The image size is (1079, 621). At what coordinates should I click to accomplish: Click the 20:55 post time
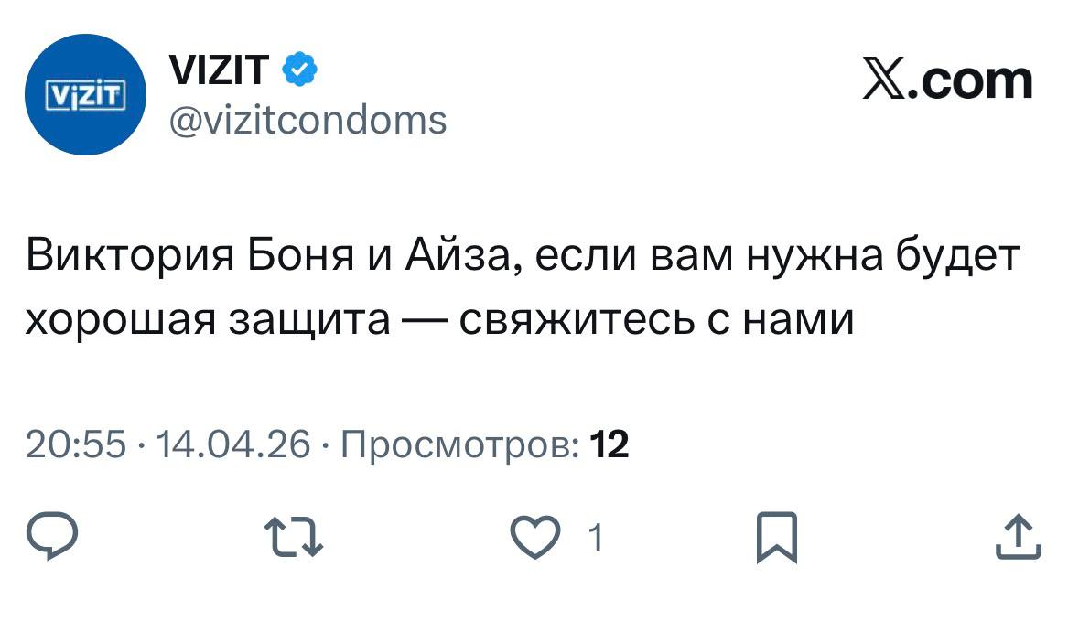click(x=75, y=445)
